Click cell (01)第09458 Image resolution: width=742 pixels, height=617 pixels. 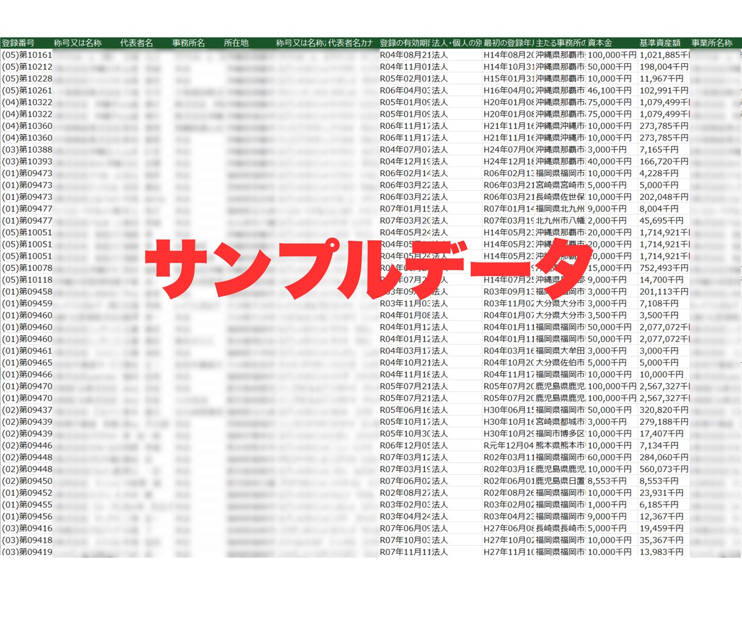pyautogui.click(x=26, y=292)
